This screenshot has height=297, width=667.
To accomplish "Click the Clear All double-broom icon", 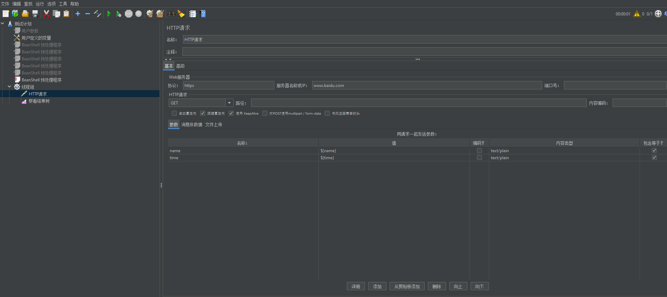I will (160, 14).
